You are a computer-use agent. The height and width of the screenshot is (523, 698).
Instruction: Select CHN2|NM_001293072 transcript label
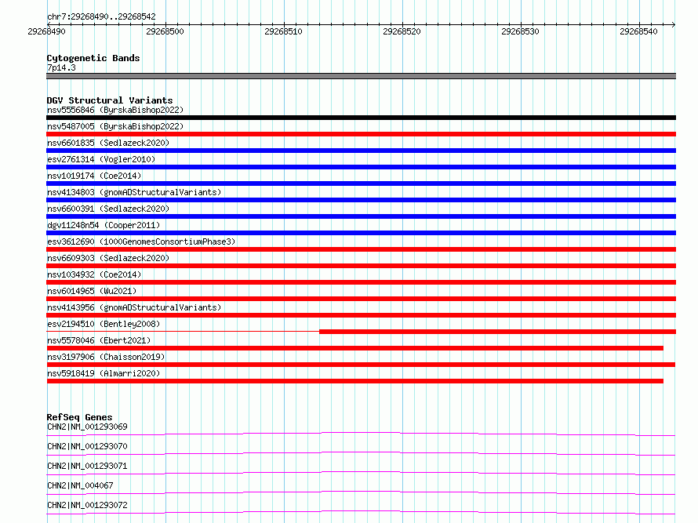(x=87, y=505)
